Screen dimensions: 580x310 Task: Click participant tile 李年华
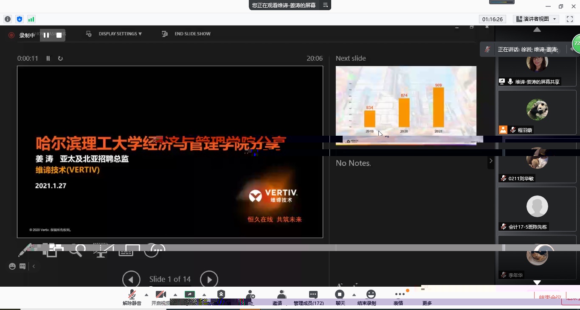(x=537, y=257)
